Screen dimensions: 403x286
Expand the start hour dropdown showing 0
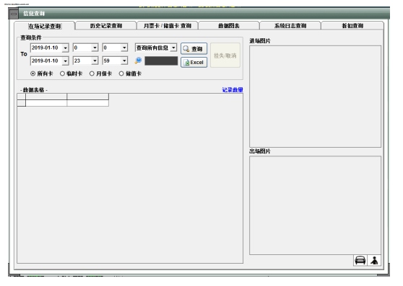coord(95,48)
